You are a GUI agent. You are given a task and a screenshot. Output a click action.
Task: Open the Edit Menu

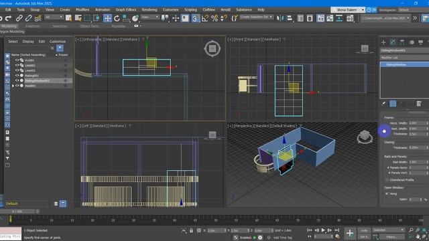pyautogui.click(x=8, y=9)
